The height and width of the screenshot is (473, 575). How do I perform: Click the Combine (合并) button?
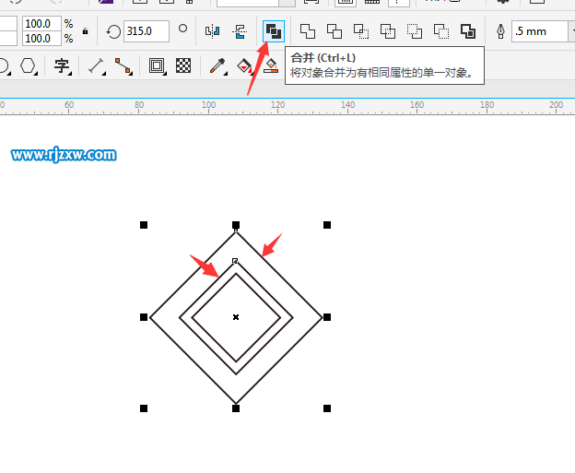pos(274,31)
